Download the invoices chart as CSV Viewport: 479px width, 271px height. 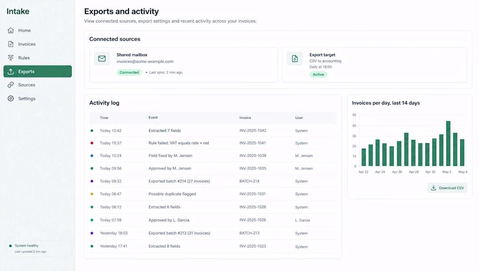(x=447, y=188)
